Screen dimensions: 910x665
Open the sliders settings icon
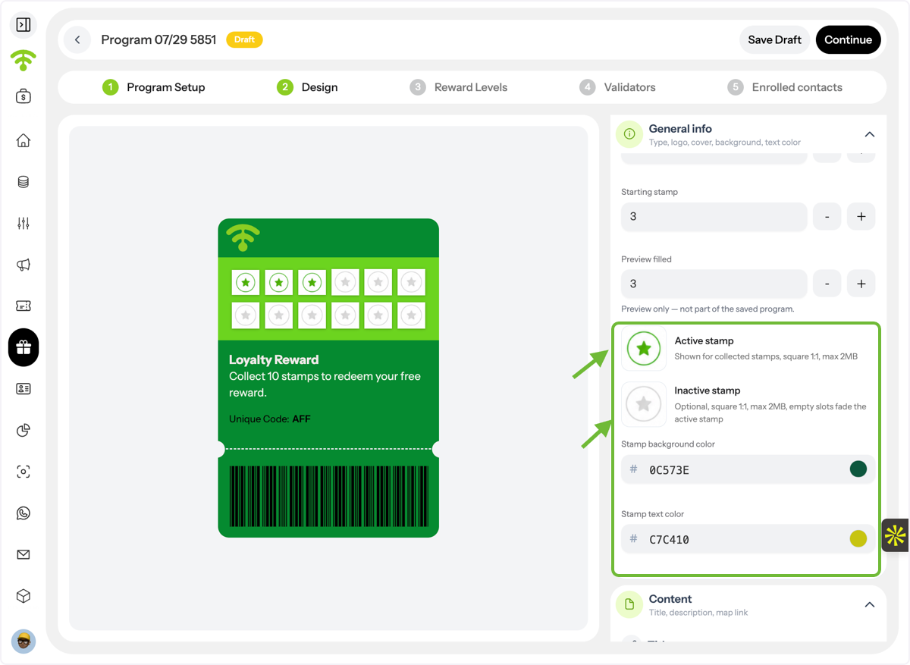click(x=24, y=224)
